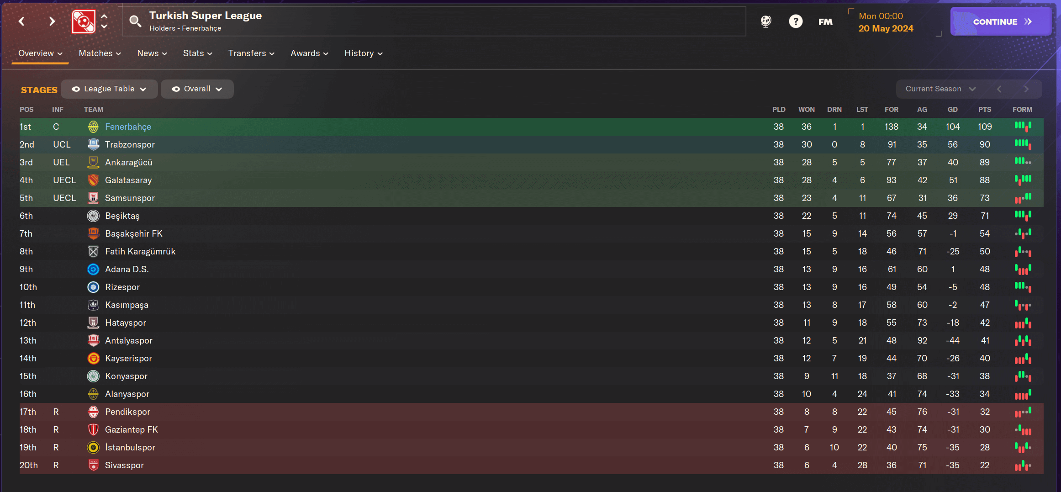1061x492 pixels.
Task: Click the forward navigation arrow
Action: click(52, 21)
